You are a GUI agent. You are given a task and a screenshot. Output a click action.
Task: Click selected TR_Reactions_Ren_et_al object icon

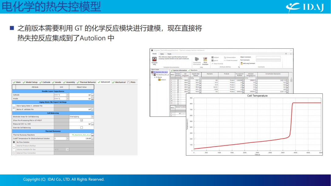click(152, 72)
